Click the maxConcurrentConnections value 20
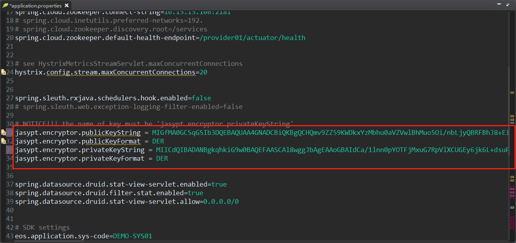516x243 pixels. pyautogui.click(x=203, y=72)
